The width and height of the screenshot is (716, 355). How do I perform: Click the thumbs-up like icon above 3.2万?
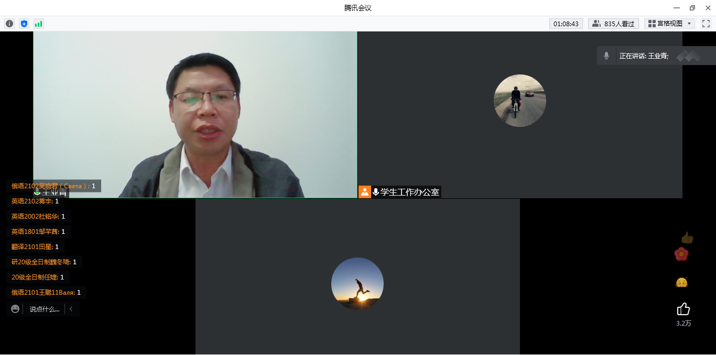(x=683, y=309)
